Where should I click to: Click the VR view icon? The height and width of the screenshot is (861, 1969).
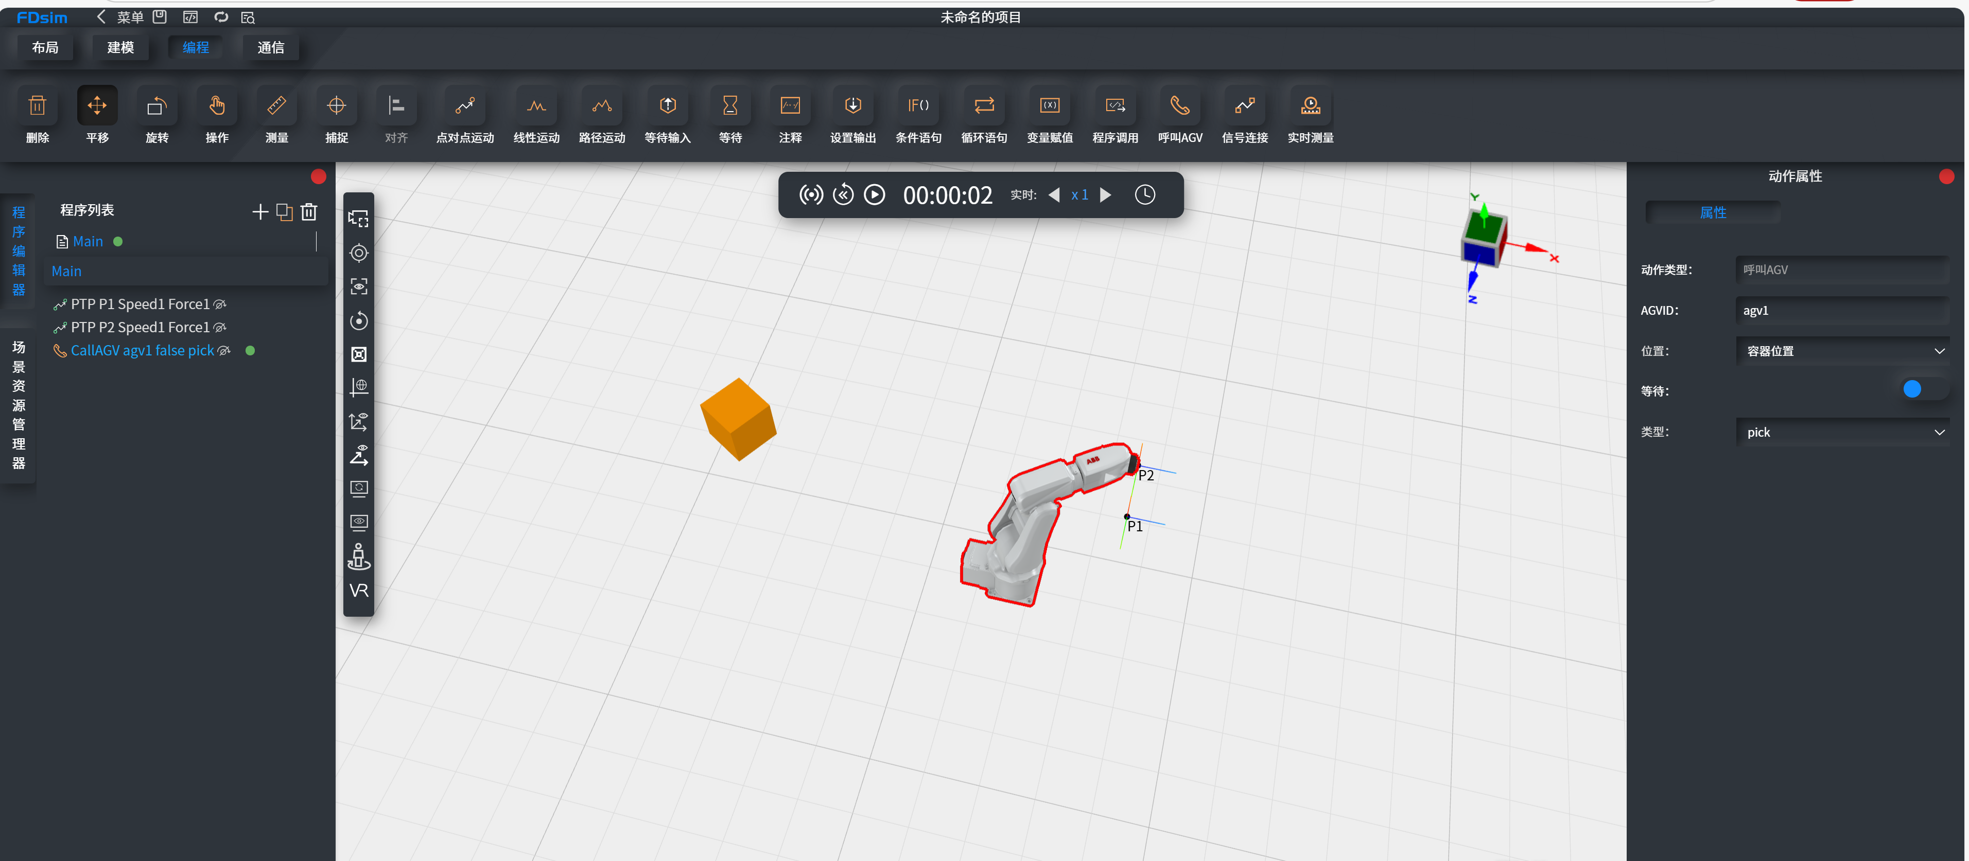coord(358,590)
